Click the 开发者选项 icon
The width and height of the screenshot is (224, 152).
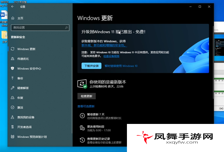(x=13, y=127)
